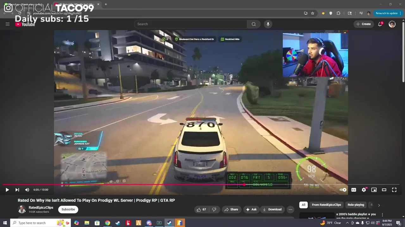The image size is (405, 227).
Task: Switch to miniplayer mode
Action: [374, 190]
